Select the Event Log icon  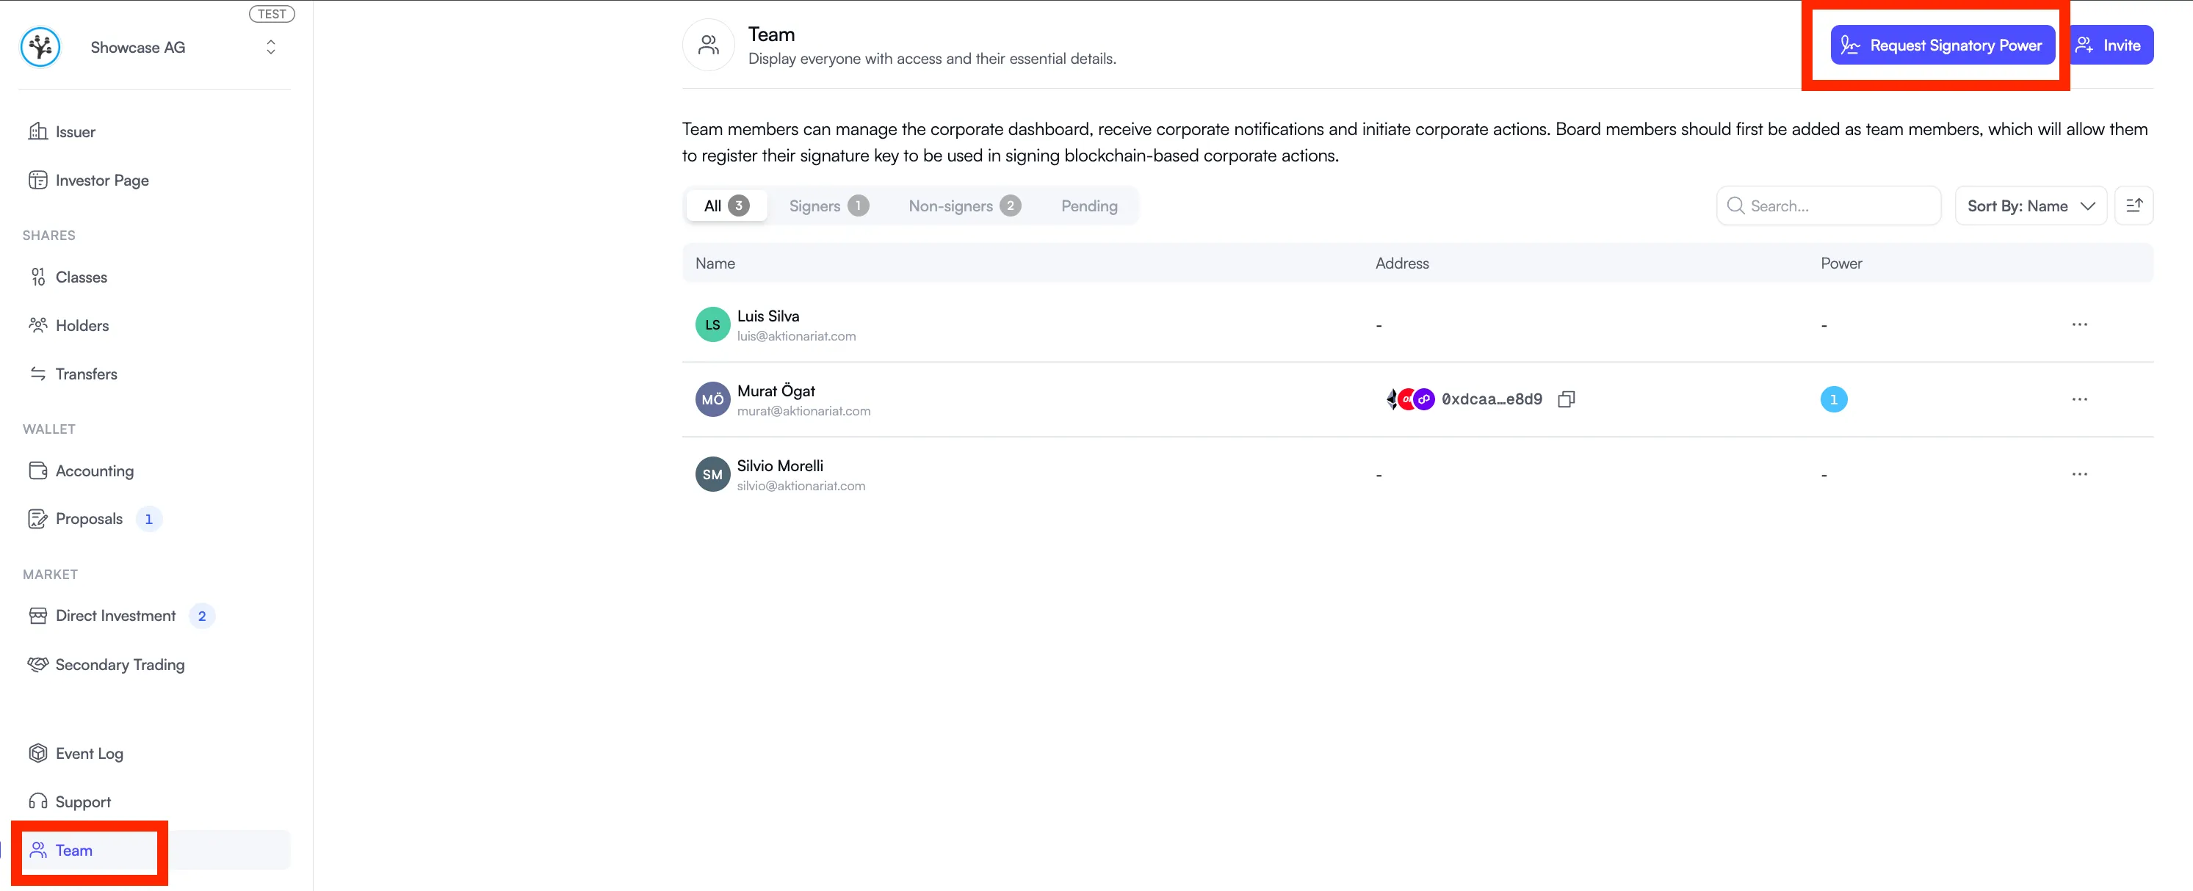pyautogui.click(x=39, y=753)
